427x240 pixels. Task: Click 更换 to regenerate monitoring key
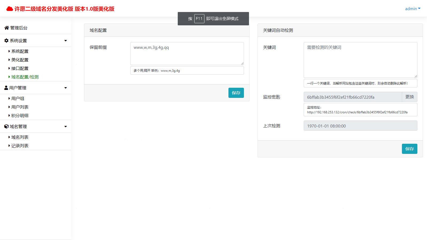(409, 97)
